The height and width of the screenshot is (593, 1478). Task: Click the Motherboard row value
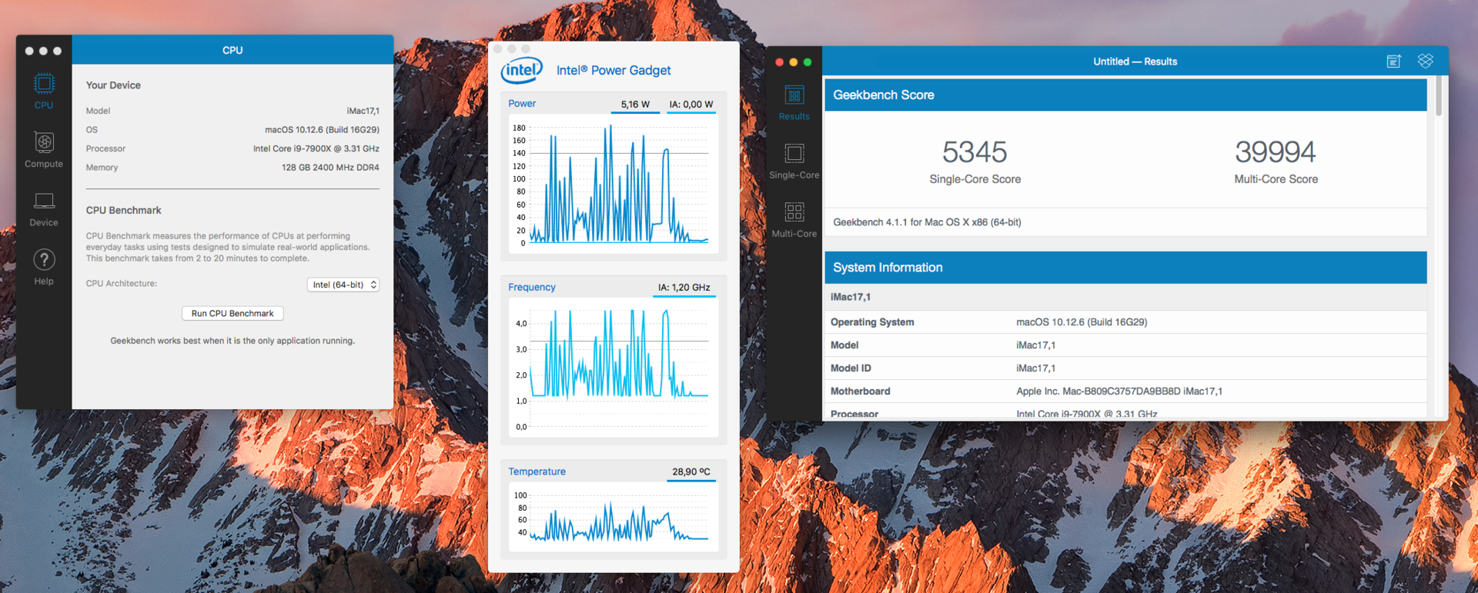point(1119,391)
